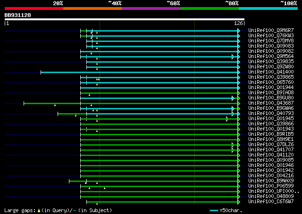
Task: Click the end arrowhead of the O48809 bar
Action: tap(239, 197)
